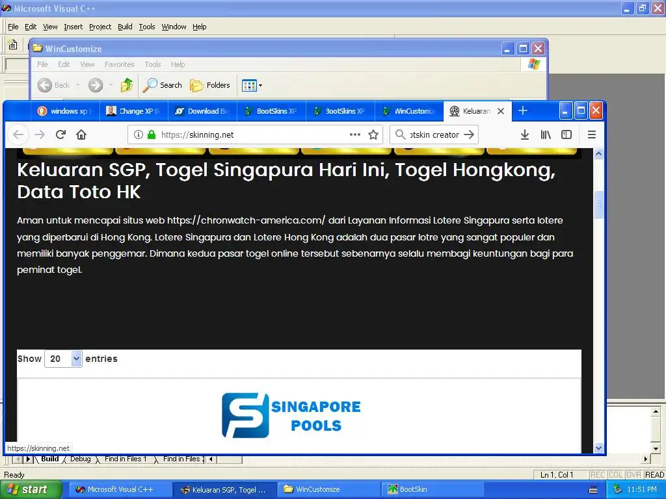Switch to the Download Bo tab

(202, 111)
